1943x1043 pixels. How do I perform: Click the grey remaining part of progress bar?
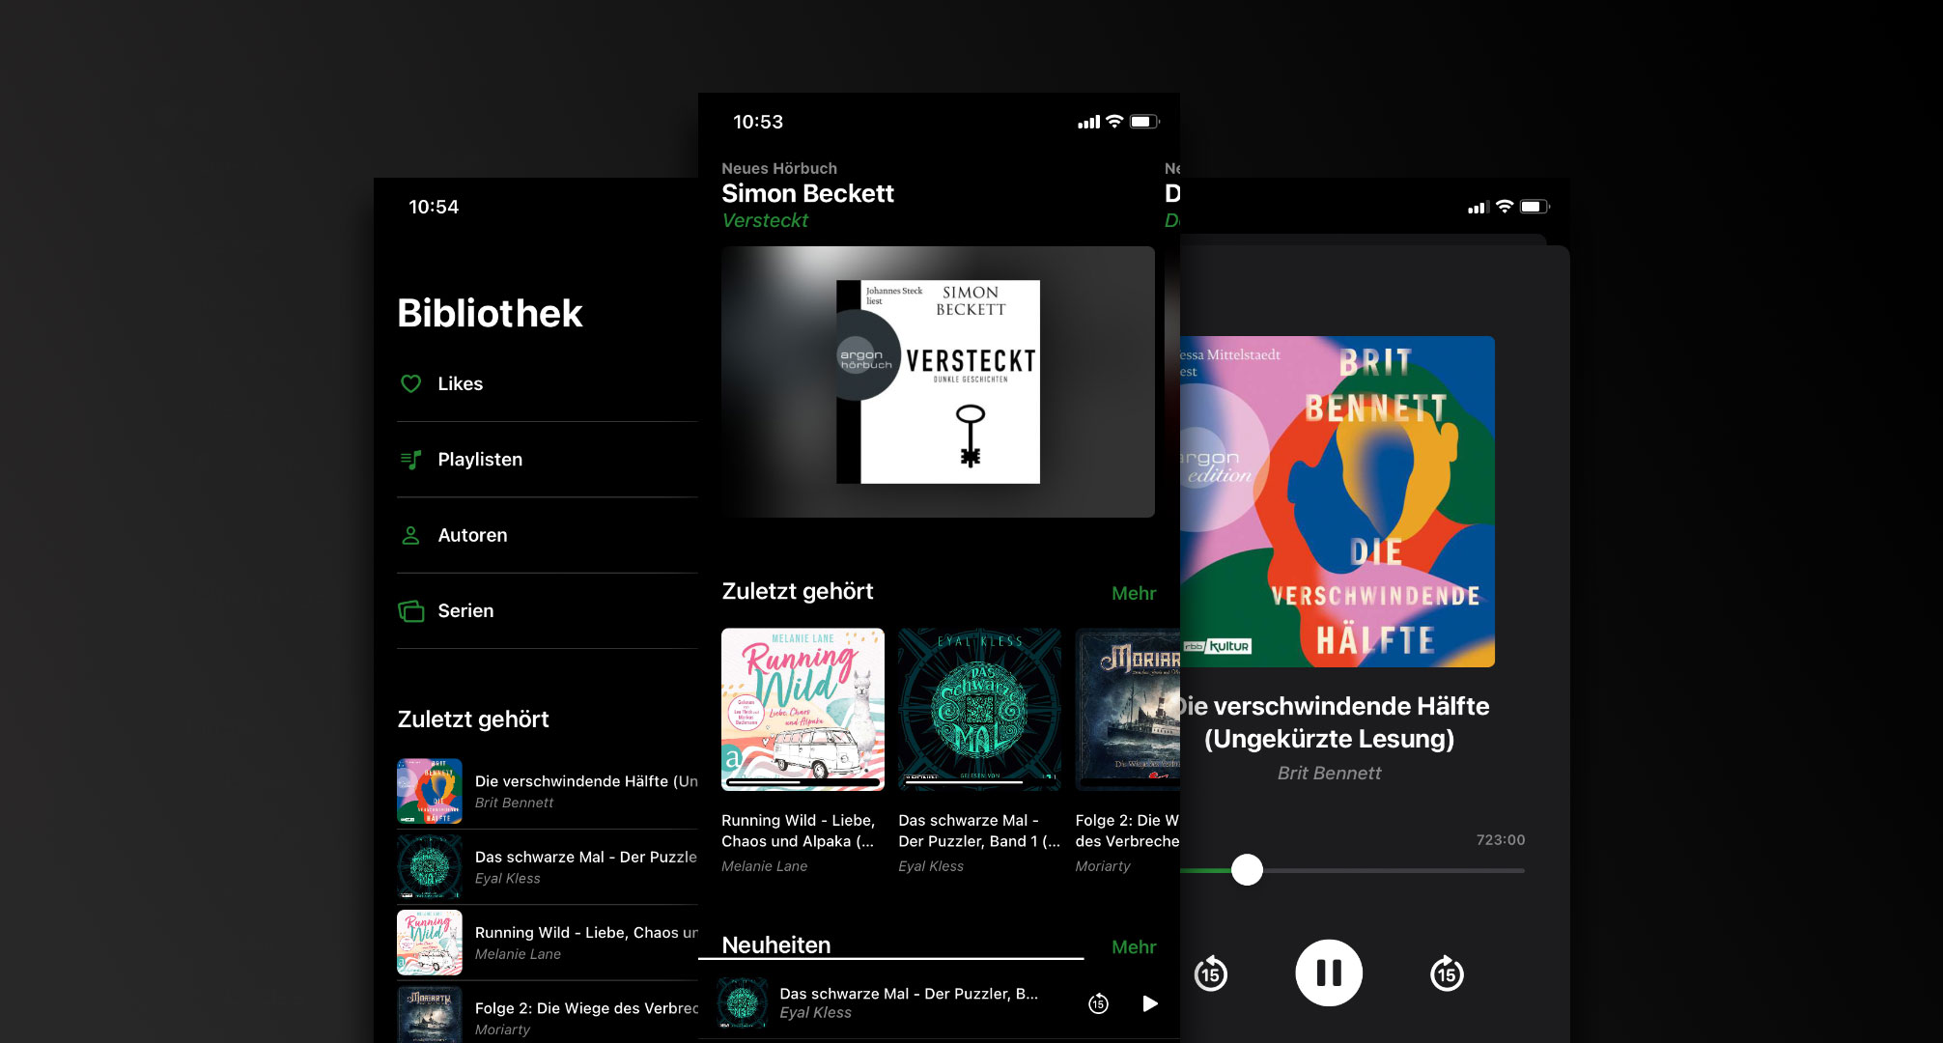(x=1394, y=870)
